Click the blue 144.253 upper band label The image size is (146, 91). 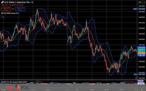(142, 47)
